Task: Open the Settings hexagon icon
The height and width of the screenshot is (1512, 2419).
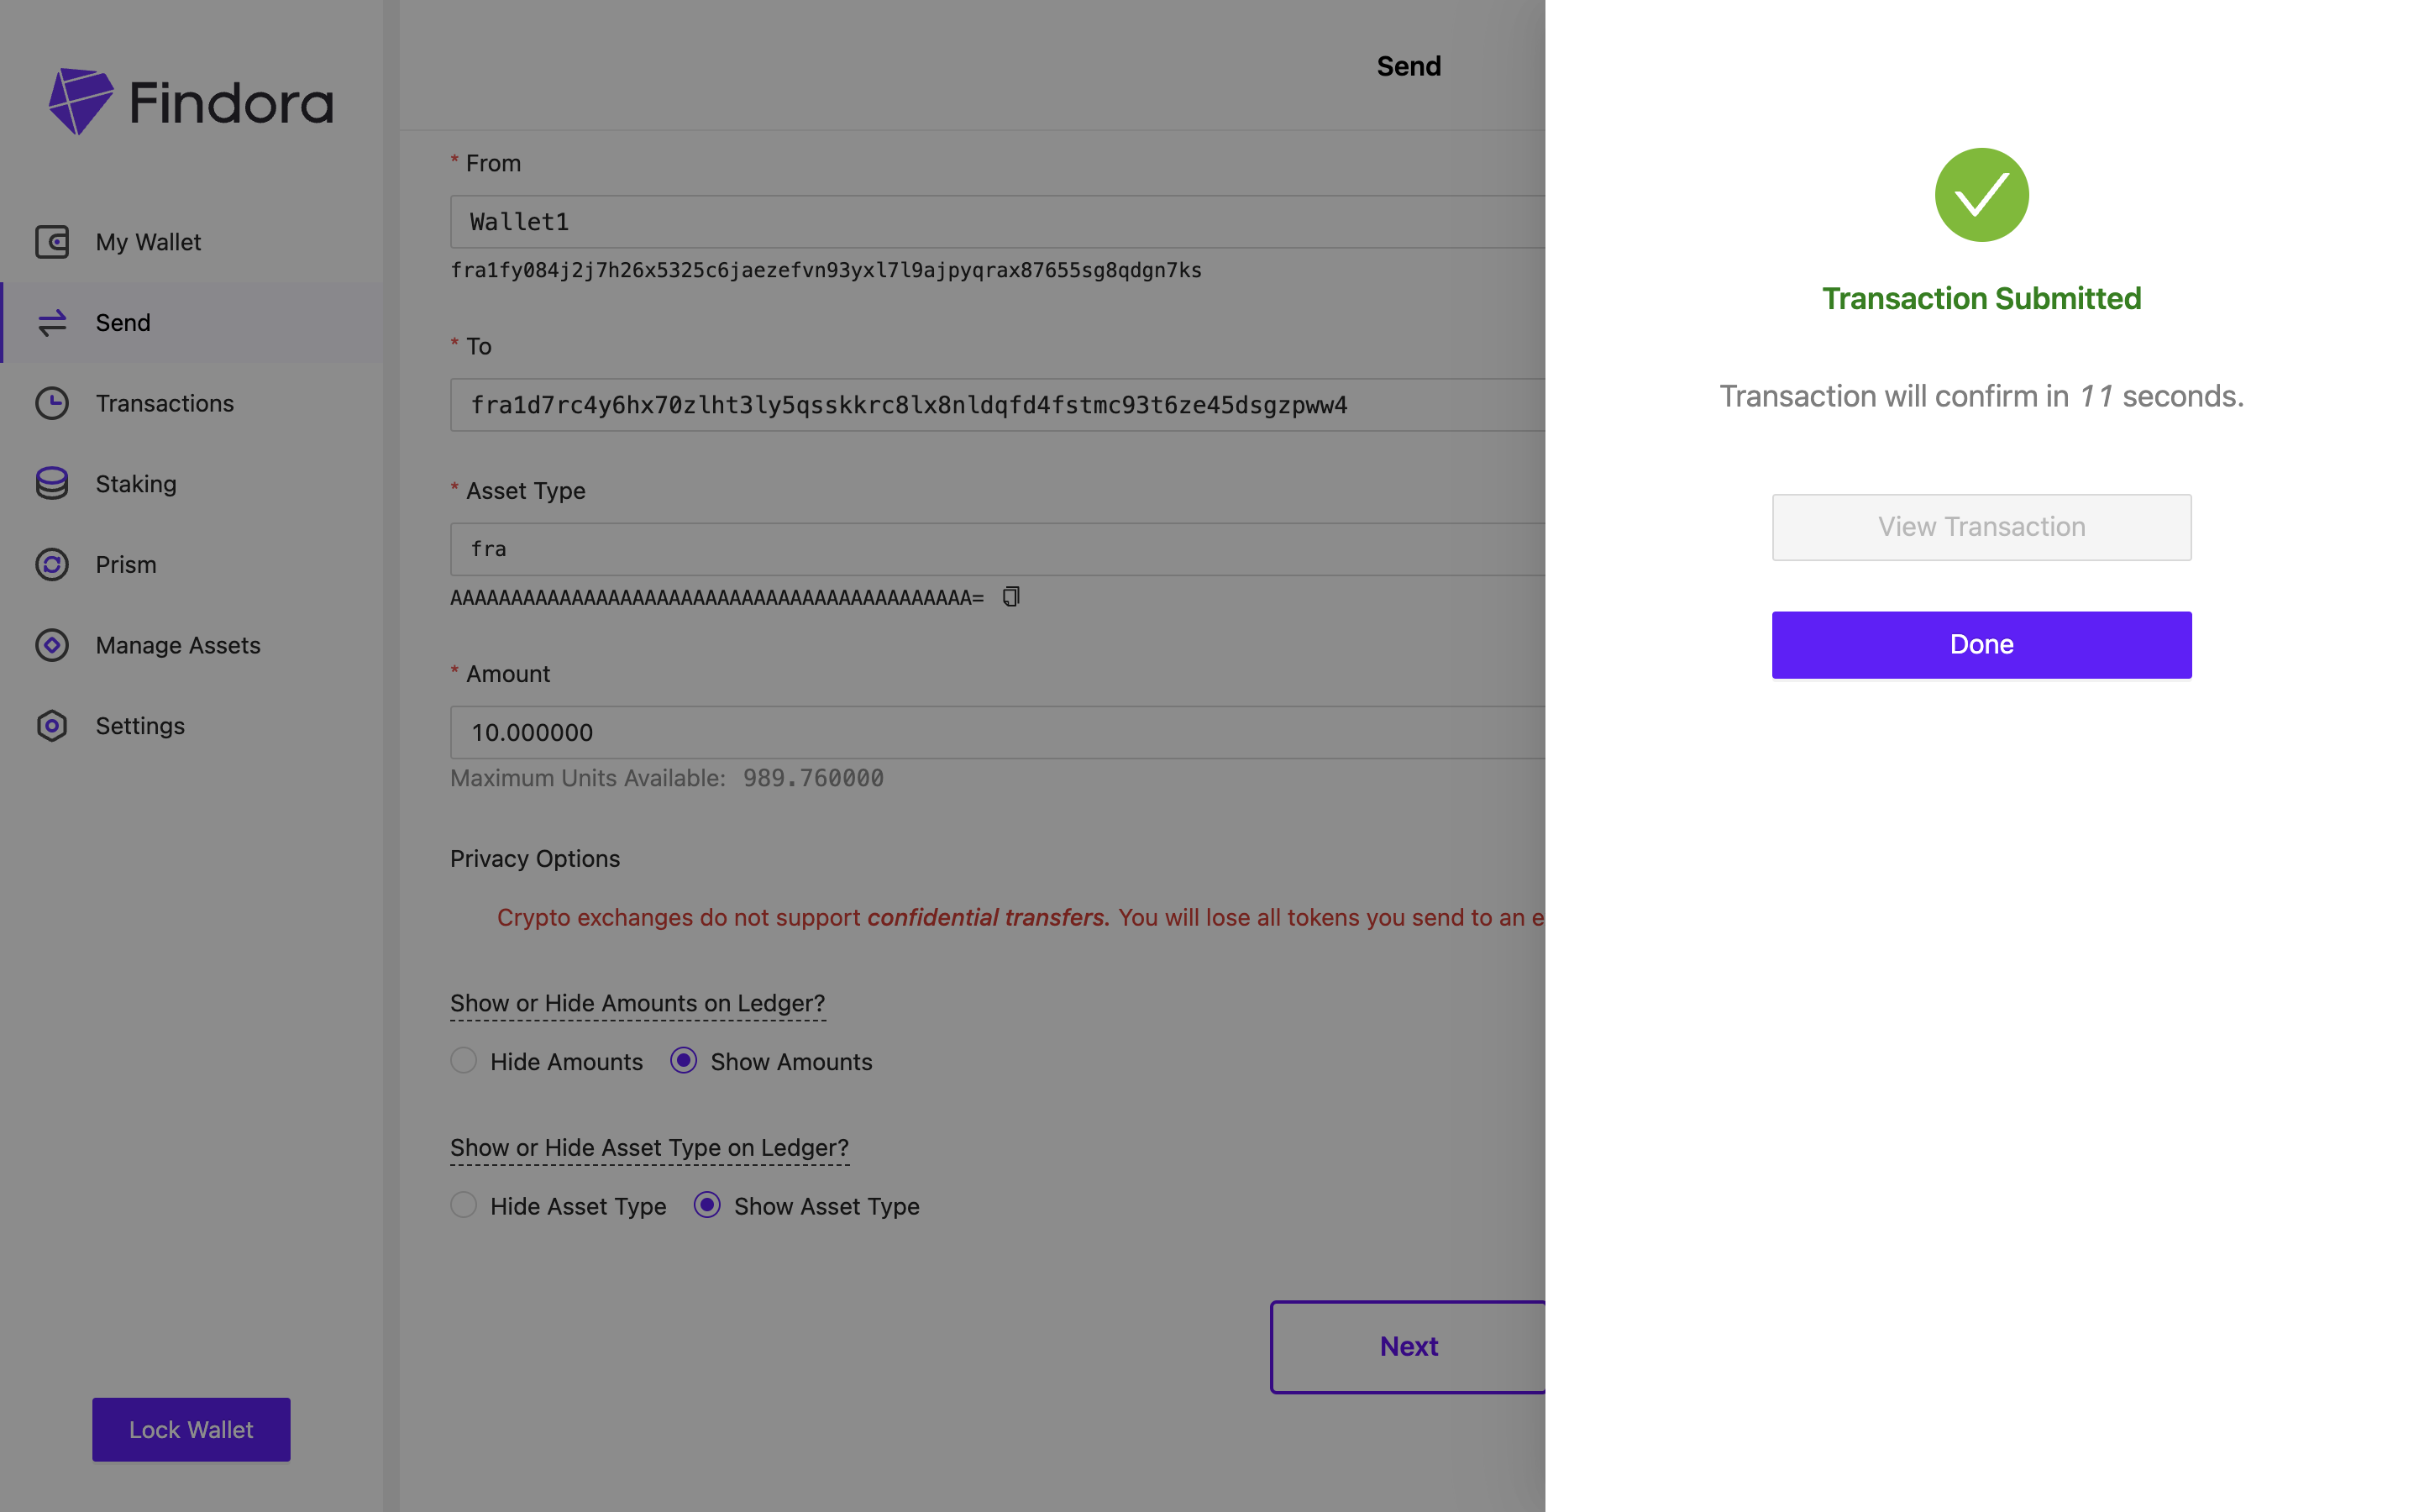Action: [x=52, y=726]
